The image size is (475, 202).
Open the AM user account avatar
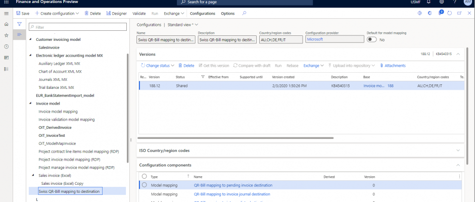[468, 2]
